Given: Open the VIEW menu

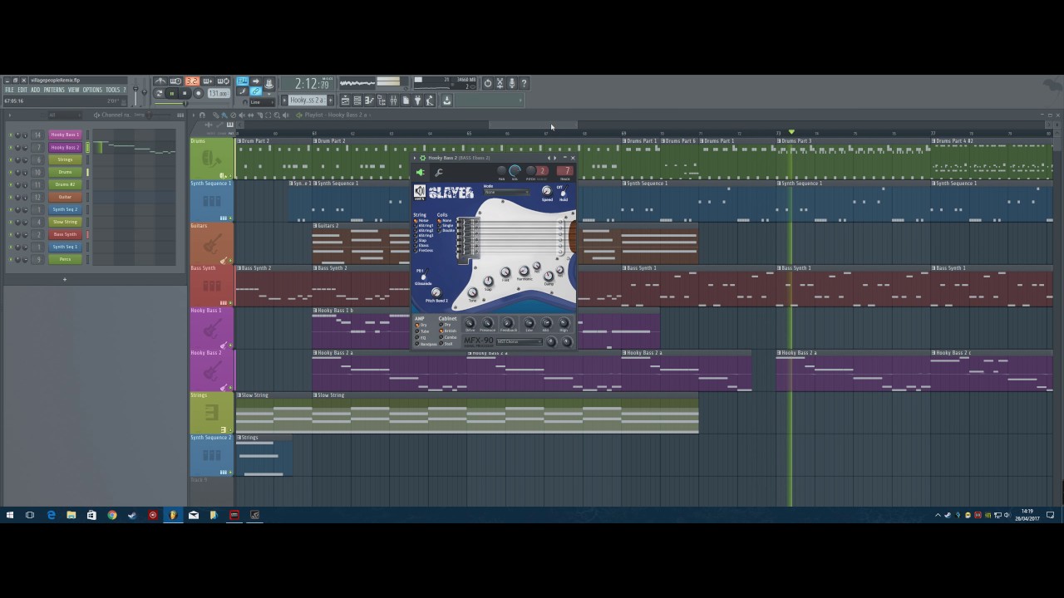Looking at the screenshot, I should click(x=73, y=90).
